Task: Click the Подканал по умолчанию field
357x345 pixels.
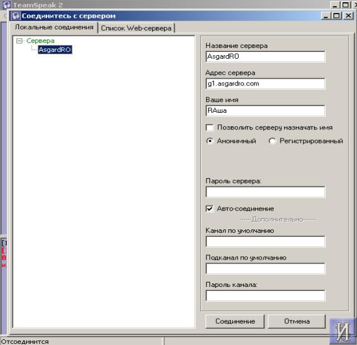Action: click(265, 269)
